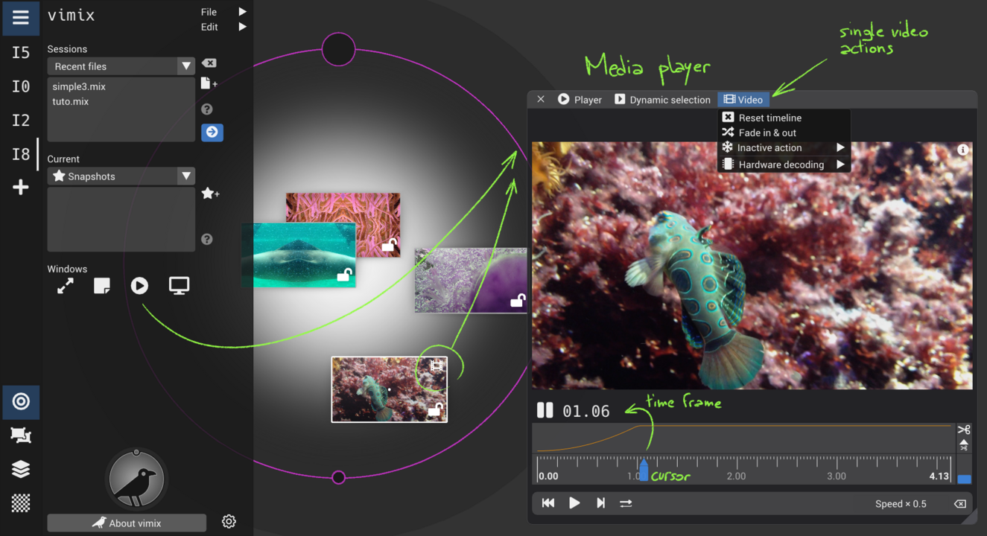Open the hamburger main menu
The height and width of the screenshot is (536, 987).
tap(20, 18)
